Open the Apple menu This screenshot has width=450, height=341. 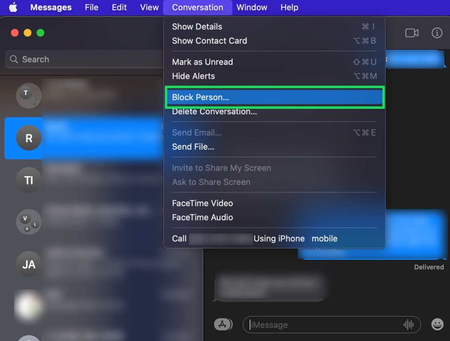[13, 8]
